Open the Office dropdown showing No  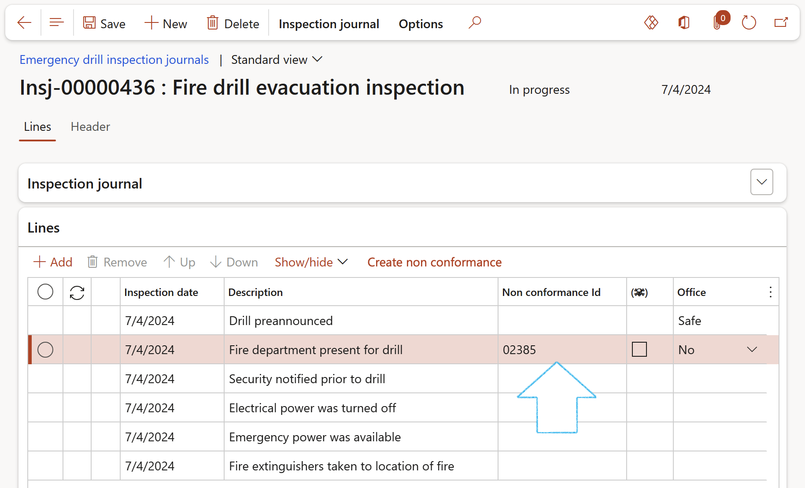coord(752,350)
